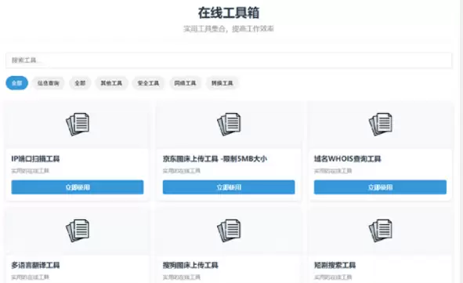Click the document icon on 多语言翻译工具 card

[x=78, y=230]
